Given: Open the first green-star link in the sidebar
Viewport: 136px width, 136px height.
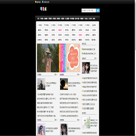Looking at the screenshot, I should pos(88,49).
